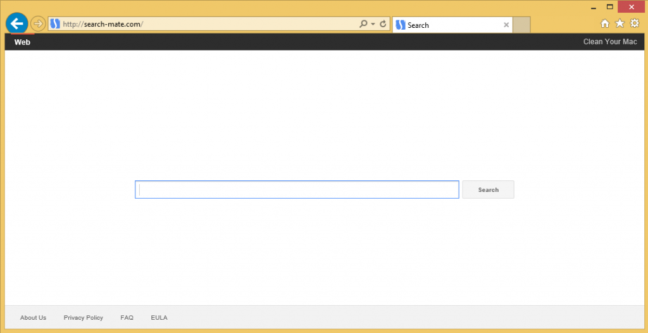Open a new tab
648x333 pixels.
[x=521, y=25]
